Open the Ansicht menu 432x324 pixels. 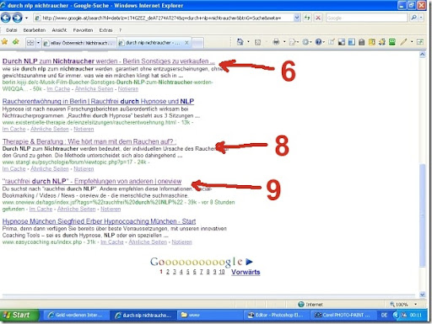click(x=59, y=30)
